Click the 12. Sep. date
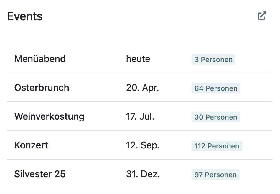280x194 pixels. pyautogui.click(x=143, y=145)
